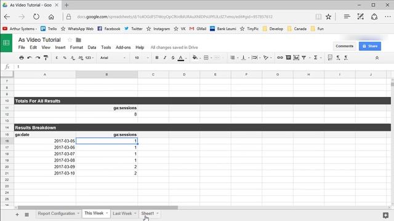Open the Help menu
This screenshot has width=394, height=221.
pos(140,47)
